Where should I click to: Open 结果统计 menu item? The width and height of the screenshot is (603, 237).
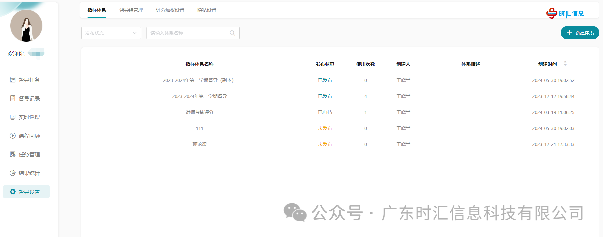(x=26, y=173)
